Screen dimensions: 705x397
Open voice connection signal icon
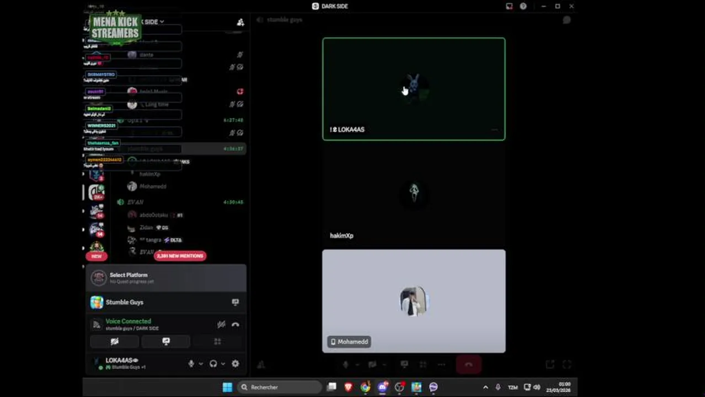click(x=97, y=324)
